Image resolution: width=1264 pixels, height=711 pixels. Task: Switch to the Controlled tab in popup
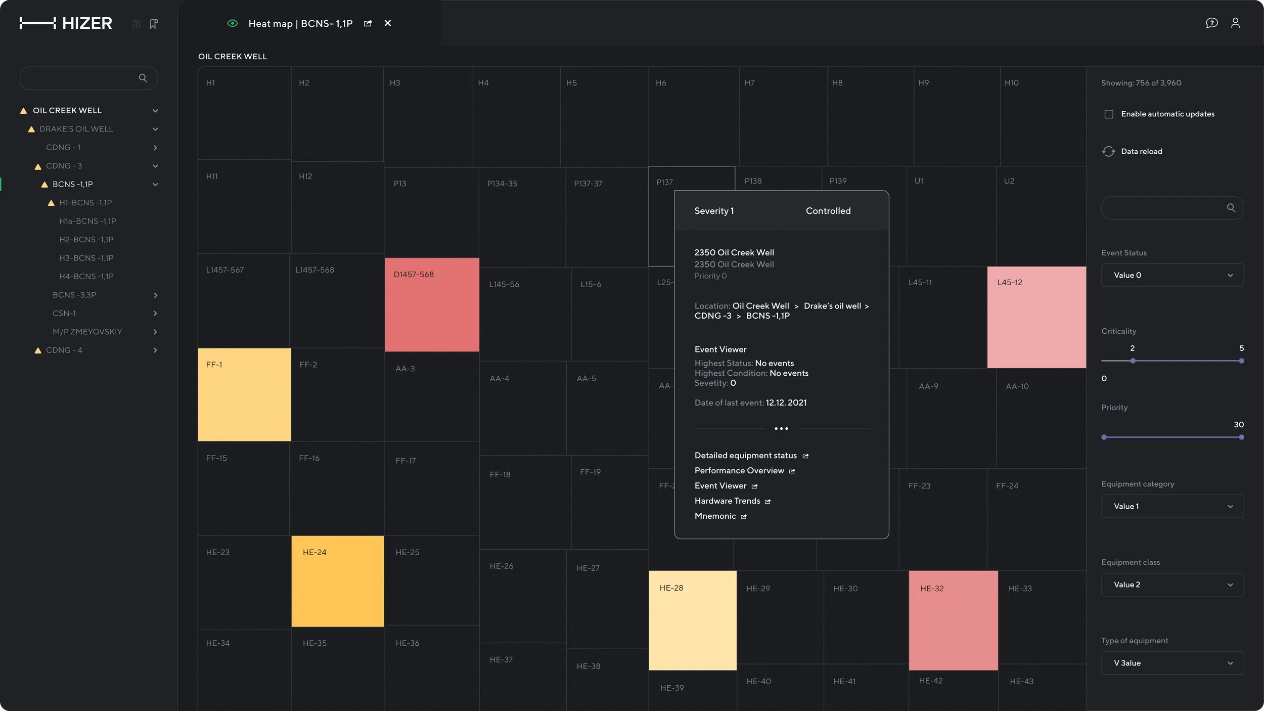coord(828,211)
